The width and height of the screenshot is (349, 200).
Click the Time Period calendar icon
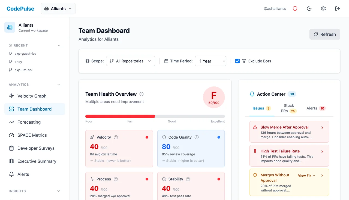coord(166,61)
